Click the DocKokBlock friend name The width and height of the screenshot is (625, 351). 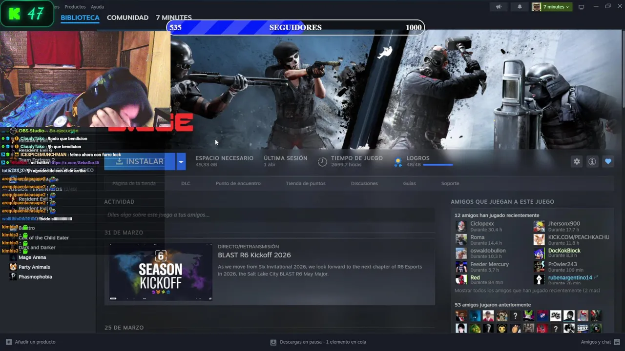coord(564,251)
